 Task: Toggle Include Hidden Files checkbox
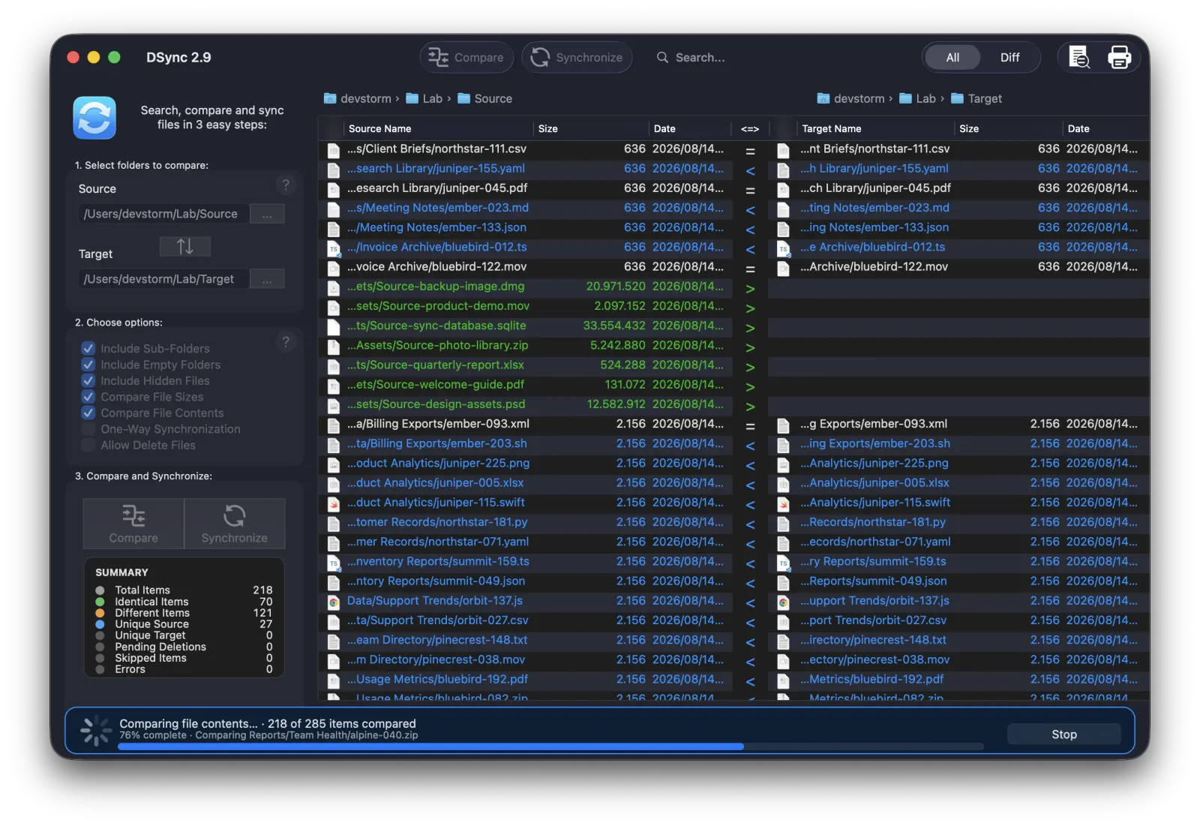(88, 381)
